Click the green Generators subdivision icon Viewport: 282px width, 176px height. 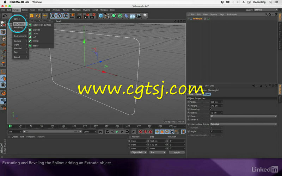114,16
